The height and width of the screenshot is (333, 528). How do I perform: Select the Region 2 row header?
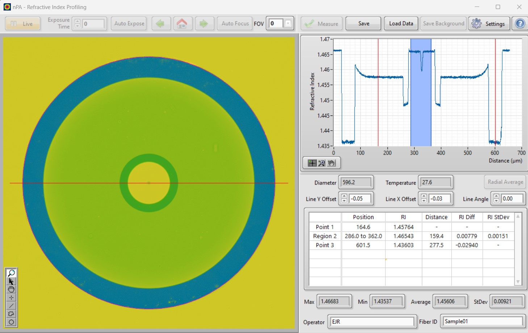(325, 236)
